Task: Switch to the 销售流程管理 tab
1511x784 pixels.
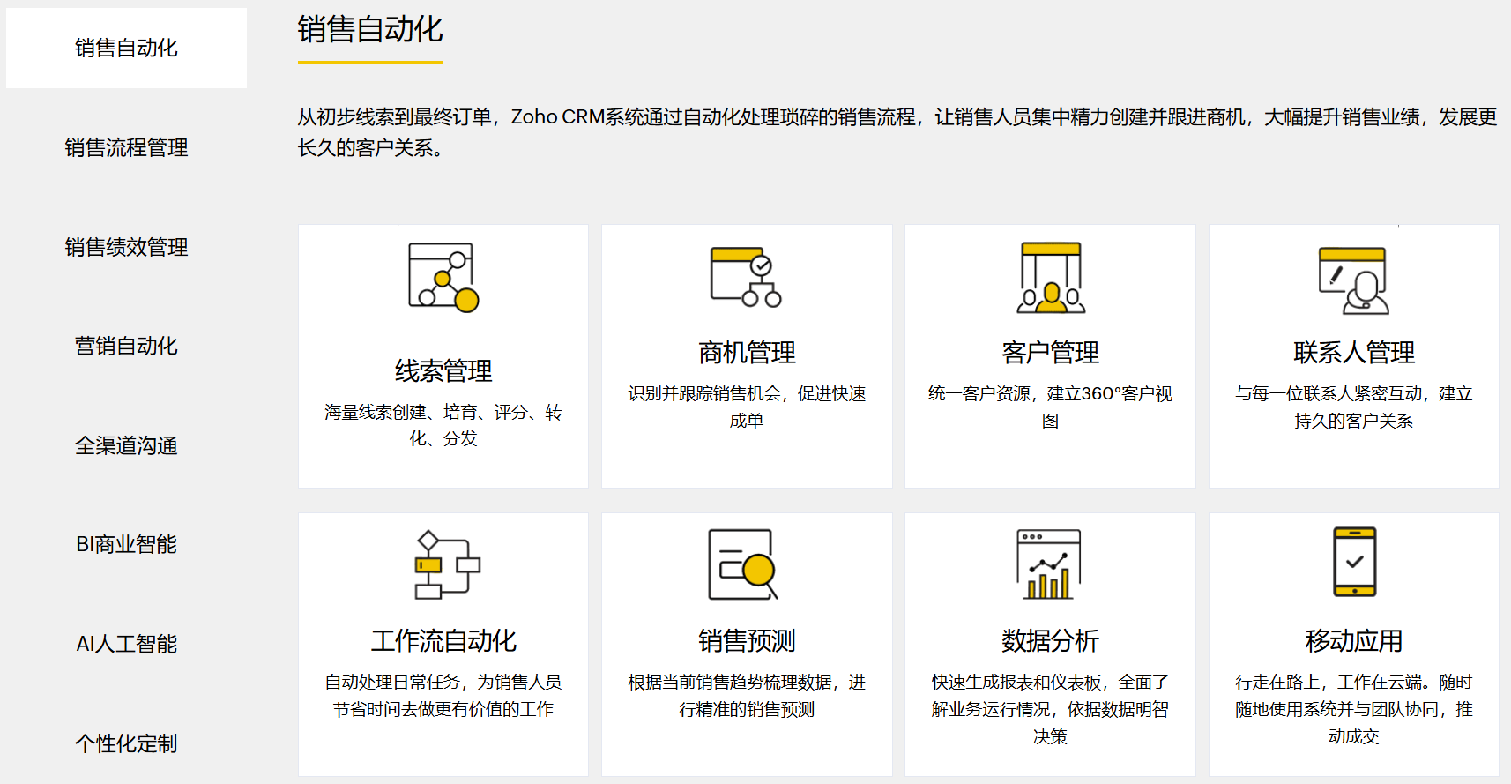Action: [x=126, y=147]
